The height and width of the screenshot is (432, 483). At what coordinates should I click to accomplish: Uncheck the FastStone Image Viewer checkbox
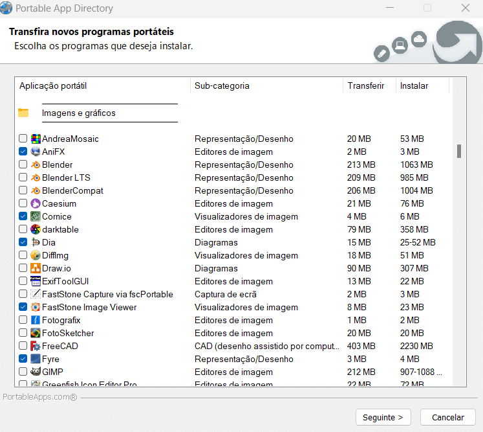coord(23,307)
